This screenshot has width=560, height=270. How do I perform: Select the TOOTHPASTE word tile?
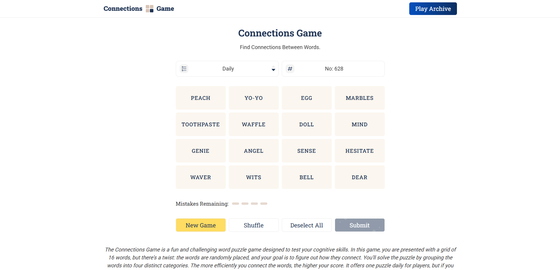(201, 125)
